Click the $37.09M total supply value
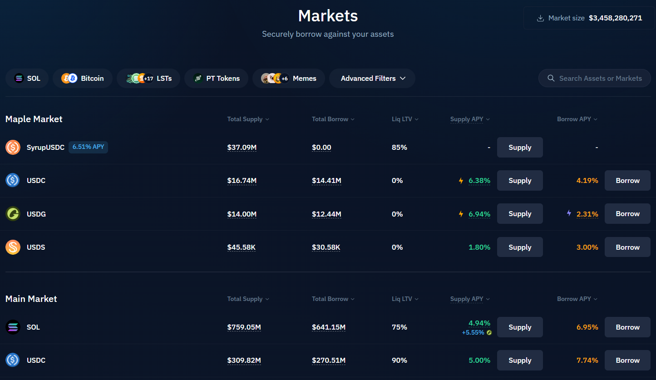Viewport: 656px width, 380px height. pyautogui.click(x=242, y=148)
